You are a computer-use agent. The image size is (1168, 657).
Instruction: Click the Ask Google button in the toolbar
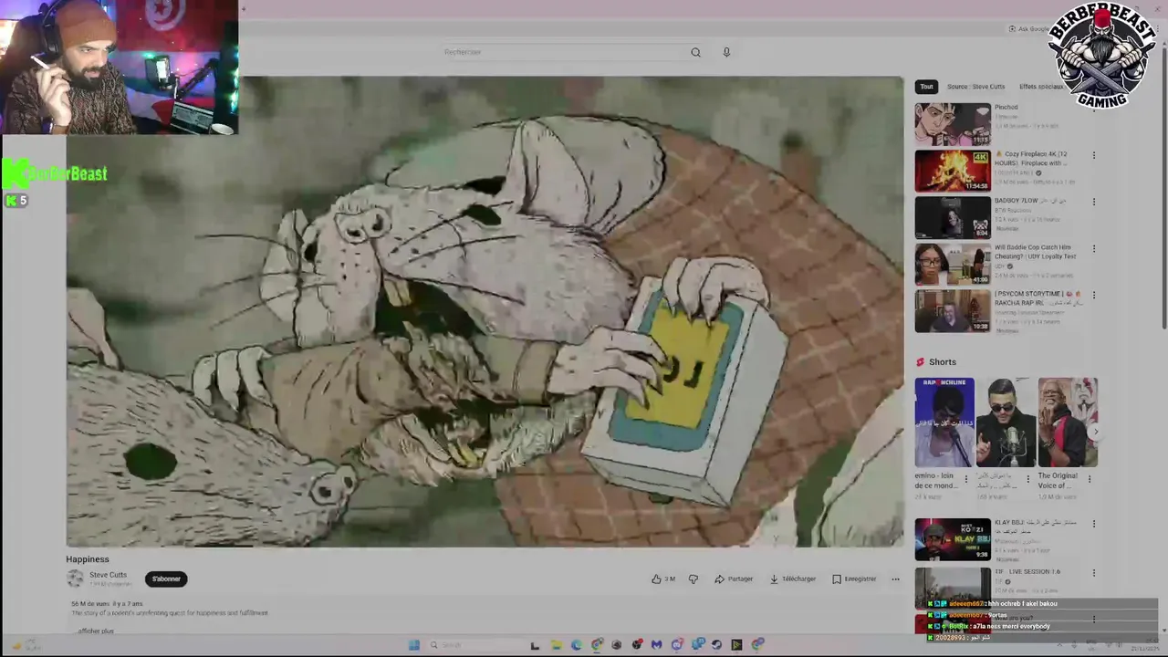coord(1029,29)
